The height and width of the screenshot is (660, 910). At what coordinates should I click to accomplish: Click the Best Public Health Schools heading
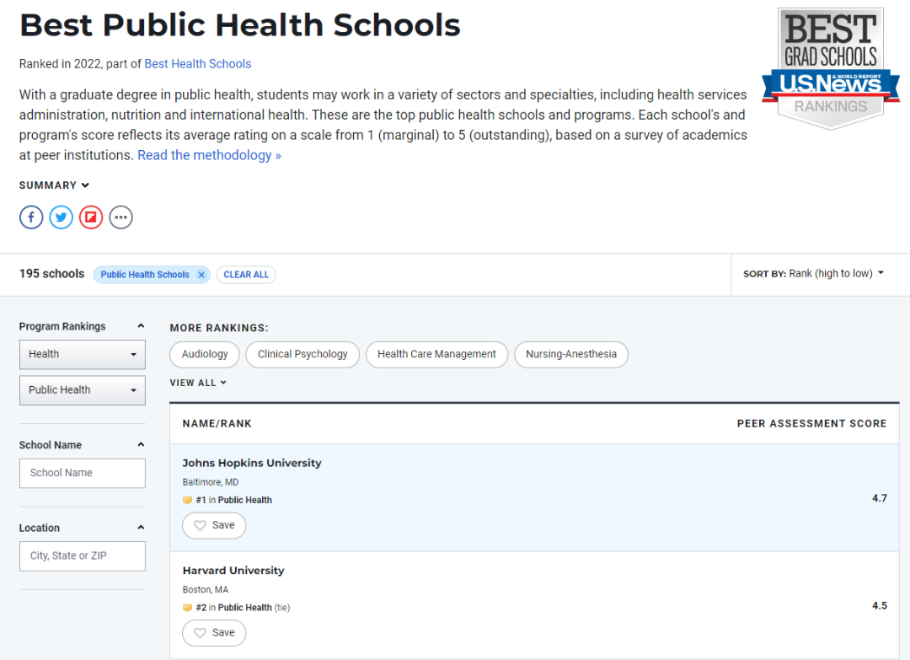[239, 25]
